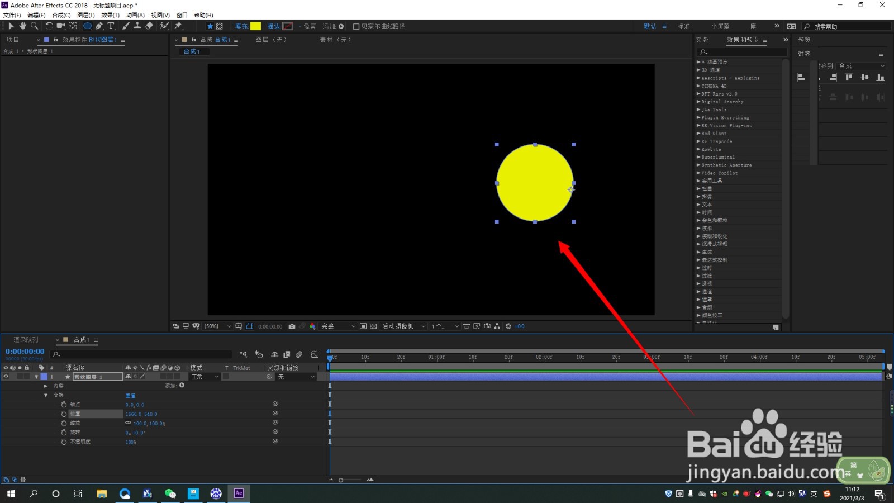Viewport: 894px width, 503px height.
Task: Click the timeline zoom slider
Action: pyautogui.click(x=349, y=480)
